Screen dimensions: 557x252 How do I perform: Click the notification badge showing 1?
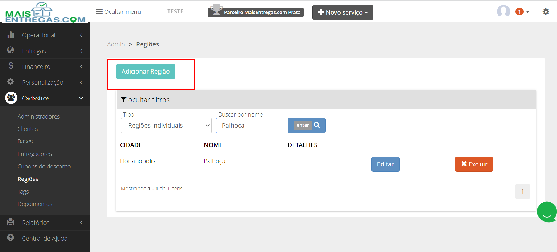pyautogui.click(x=519, y=12)
